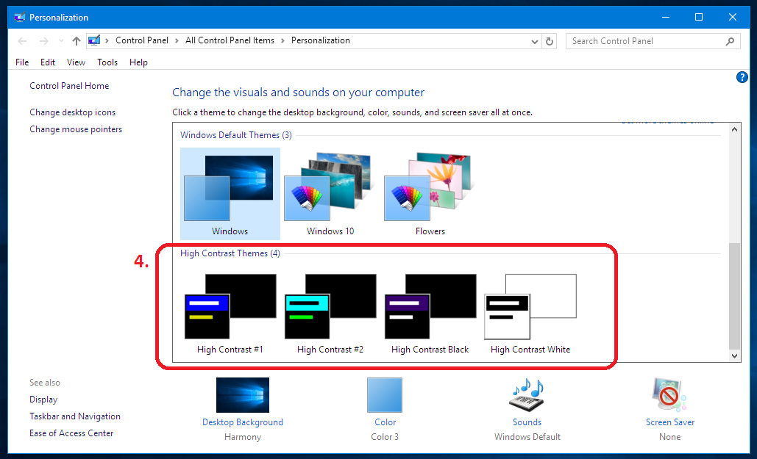Click inside the Search Control Panel field
The width and height of the screenshot is (757, 459).
[640, 40]
